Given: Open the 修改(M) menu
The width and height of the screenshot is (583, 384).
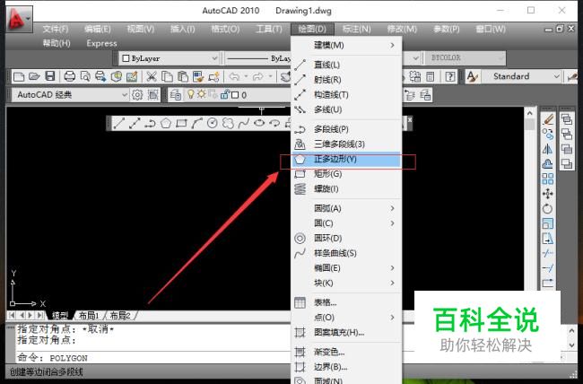Looking at the screenshot, I should 402,29.
